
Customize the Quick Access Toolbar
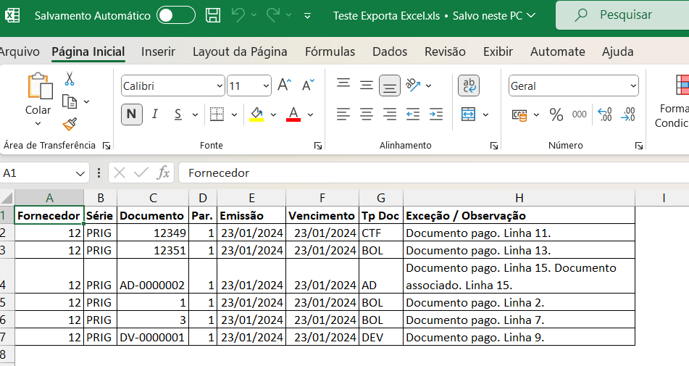click(308, 16)
